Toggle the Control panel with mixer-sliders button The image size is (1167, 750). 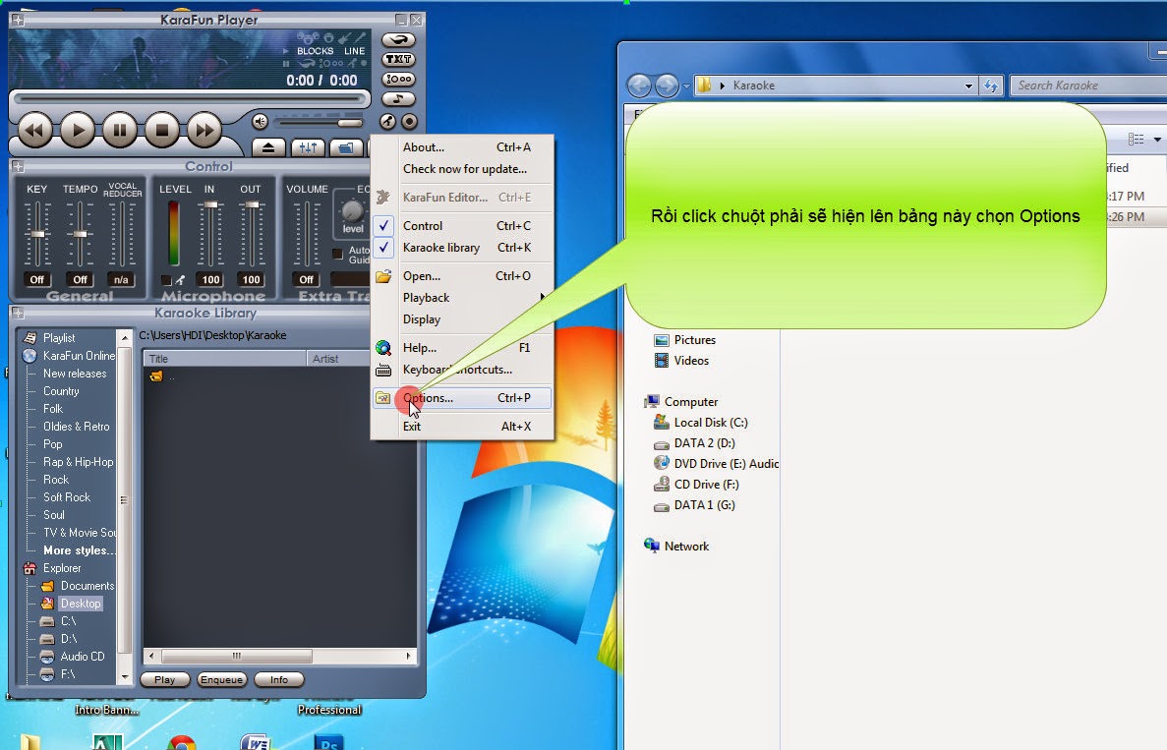click(x=308, y=147)
